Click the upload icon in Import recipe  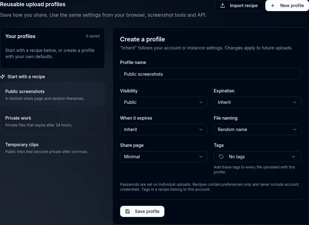point(223,6)
